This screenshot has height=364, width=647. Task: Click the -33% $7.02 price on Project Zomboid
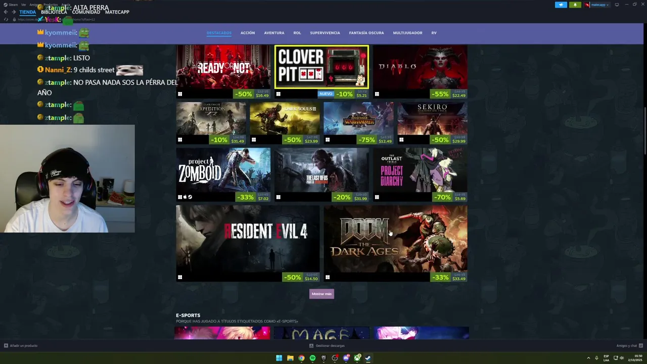[x=253, y=197]
